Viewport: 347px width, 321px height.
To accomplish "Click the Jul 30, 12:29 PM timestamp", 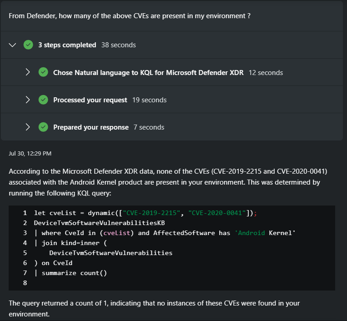I will 30,153.
